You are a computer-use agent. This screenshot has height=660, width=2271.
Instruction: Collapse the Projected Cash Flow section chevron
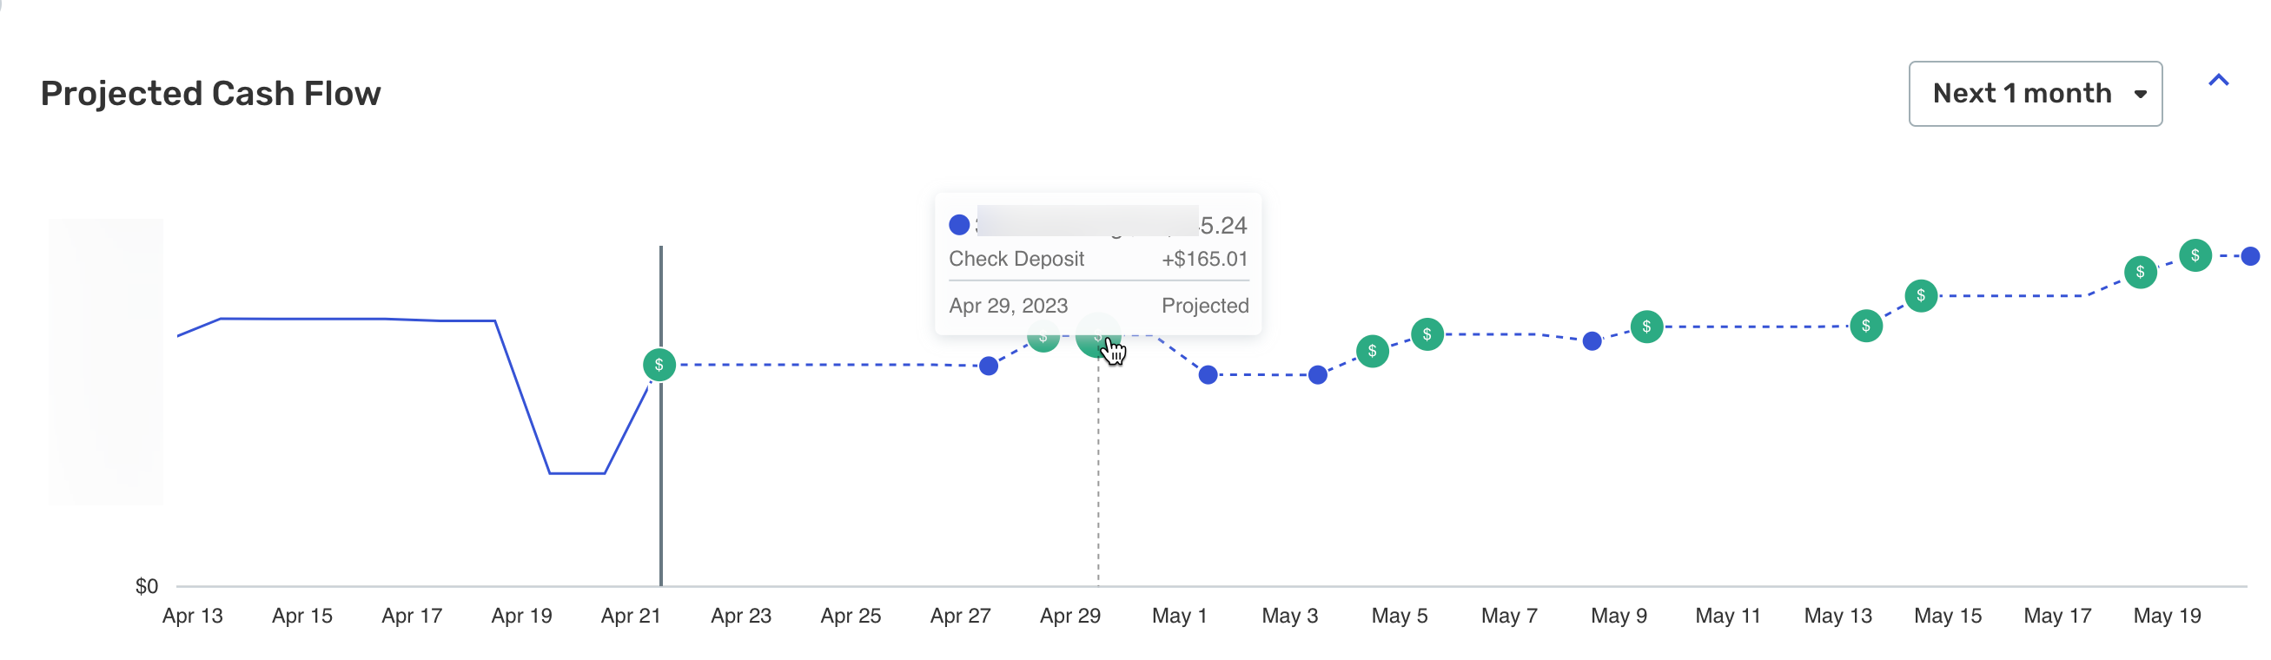tap(2218, 80)
